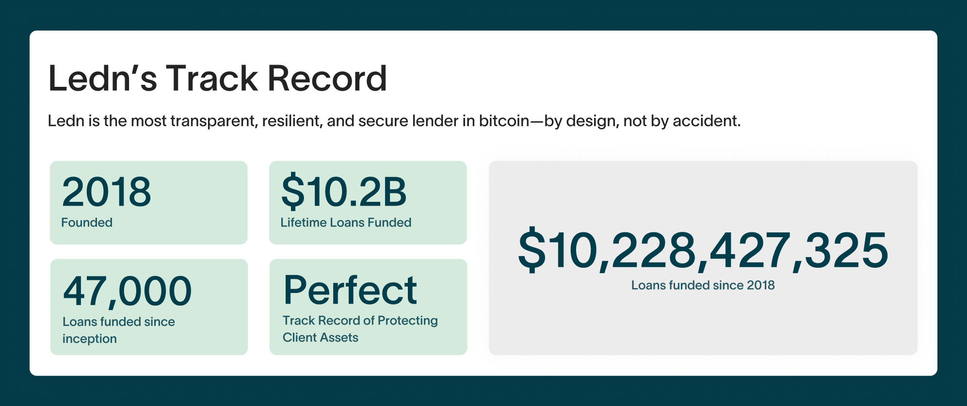The width and height of the screenshot is (967, 406).
Task: Click the "Ledn's Track Record" heading
Action: (x=218, y=78)
